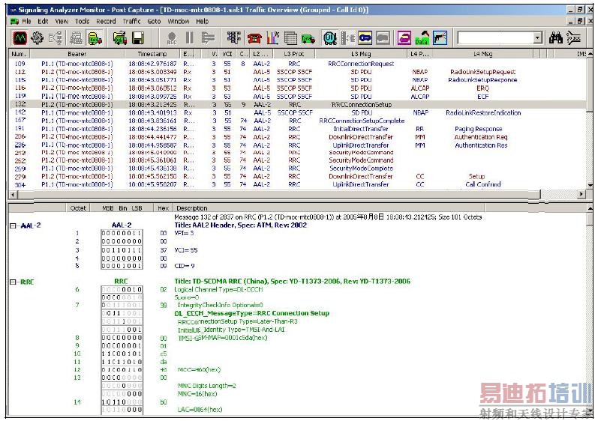Open the Tools menu

pos(83,21)
